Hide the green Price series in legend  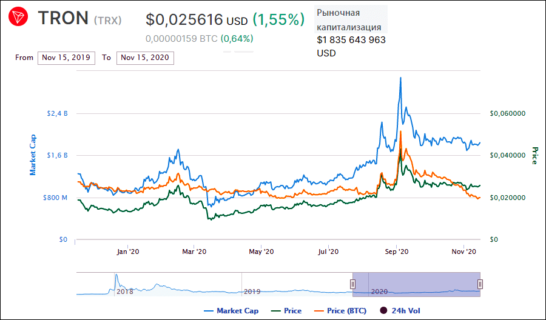click(286, 311)
